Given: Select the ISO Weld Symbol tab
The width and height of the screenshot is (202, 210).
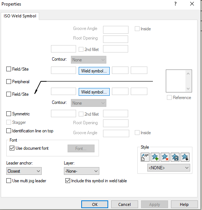Looking at the screenshot, I should (x=20, y=16).
